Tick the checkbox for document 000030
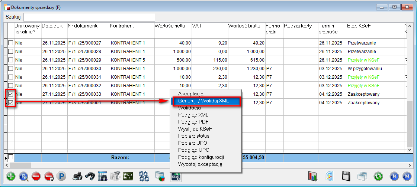This screenshot has height=187, width=417. (x=11, y=69)
